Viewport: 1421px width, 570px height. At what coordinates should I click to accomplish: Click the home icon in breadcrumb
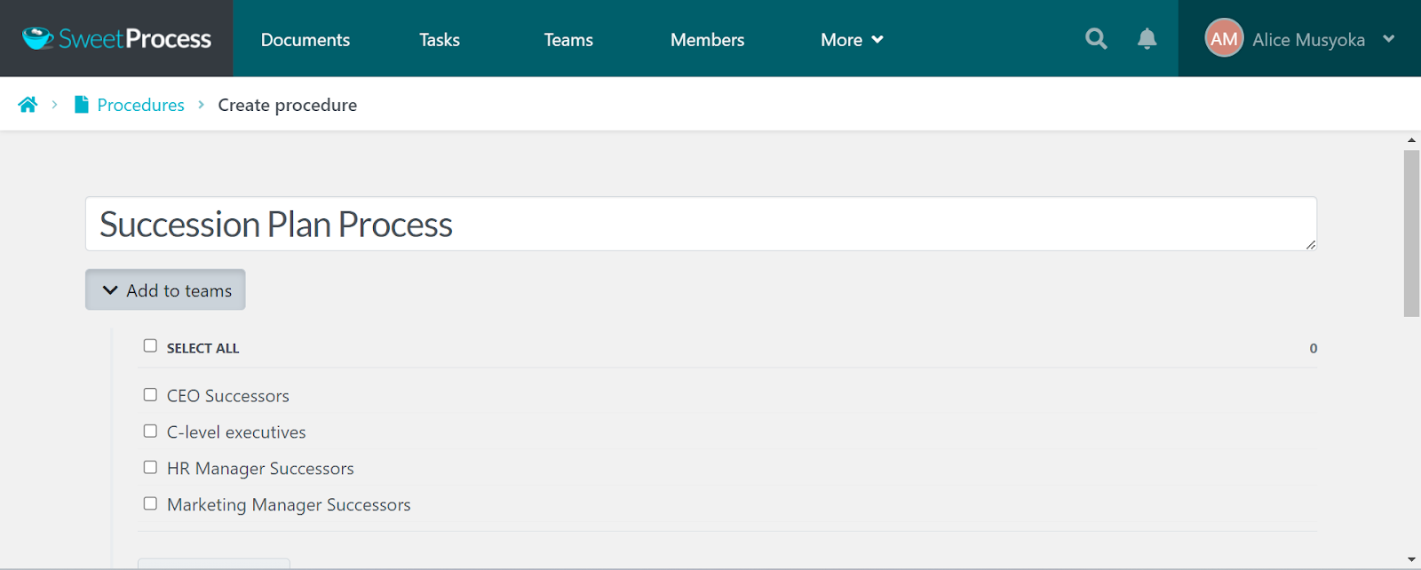pos(28,105)
